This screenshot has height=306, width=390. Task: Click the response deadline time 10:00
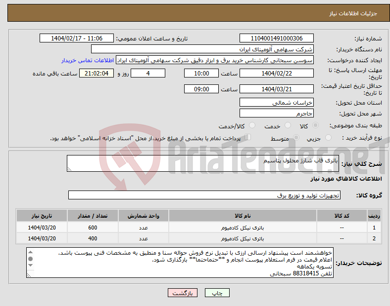pos(201,74)
